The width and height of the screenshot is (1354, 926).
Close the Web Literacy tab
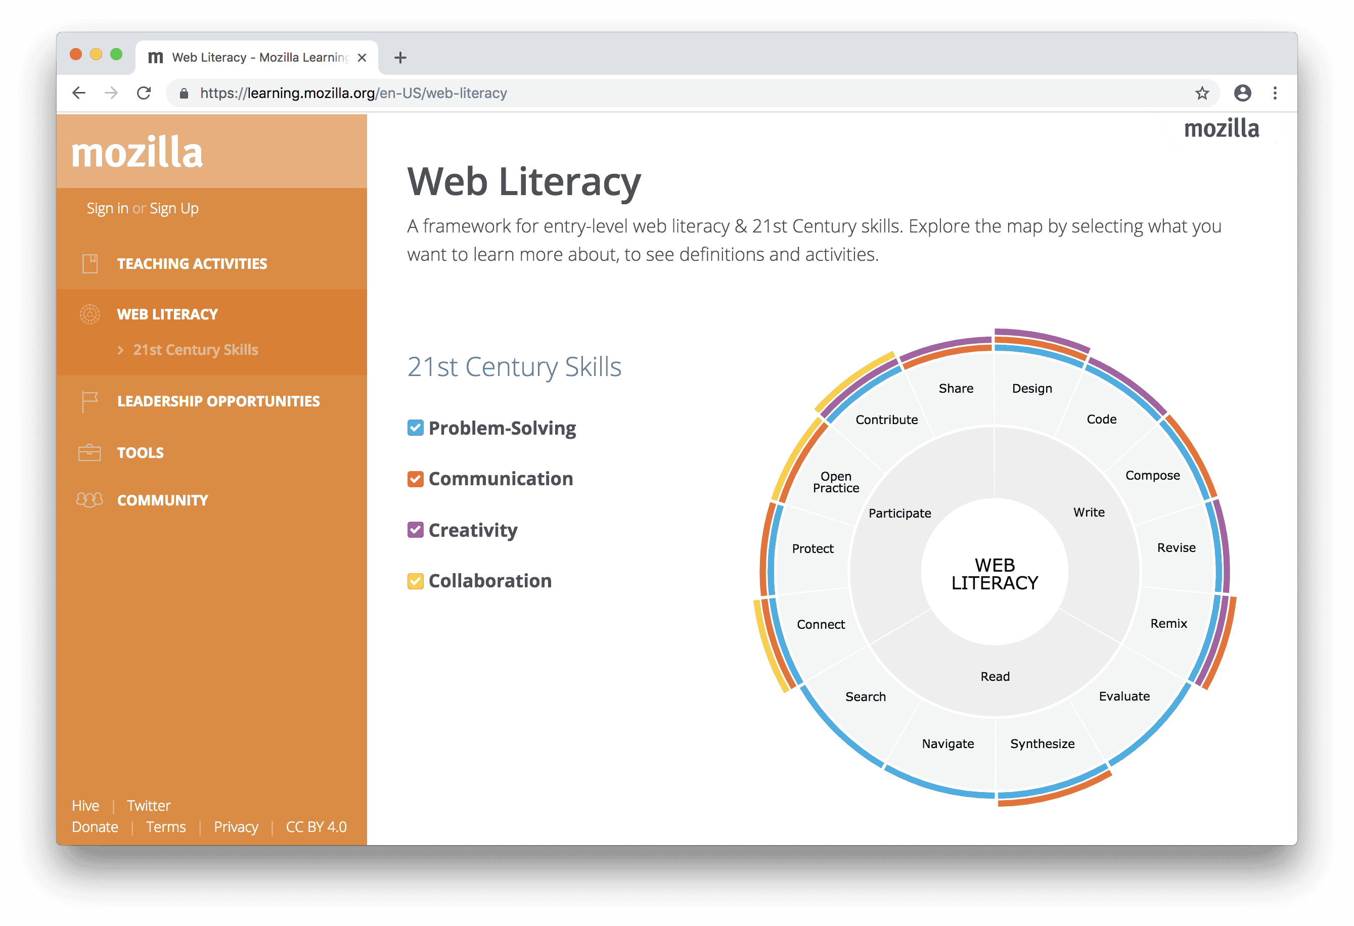(x=362, y=58)
